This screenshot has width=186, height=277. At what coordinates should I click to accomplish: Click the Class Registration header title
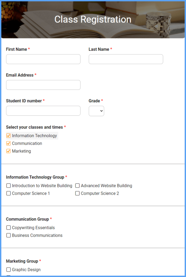93,19
